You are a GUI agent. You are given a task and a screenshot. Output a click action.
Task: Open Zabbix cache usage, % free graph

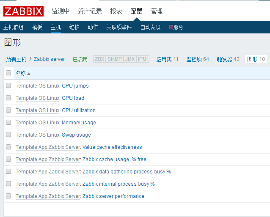pos(114,159)
